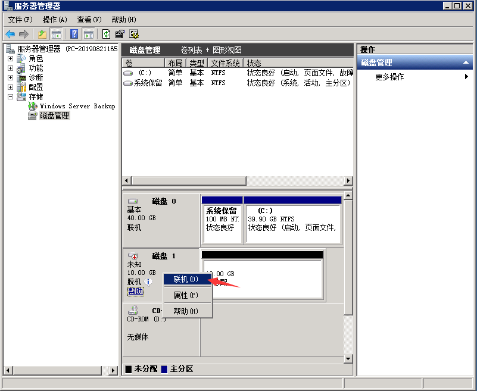Collapse the 存储 tree node
Viewport: 477px width, 391px height.
point(10,96)
